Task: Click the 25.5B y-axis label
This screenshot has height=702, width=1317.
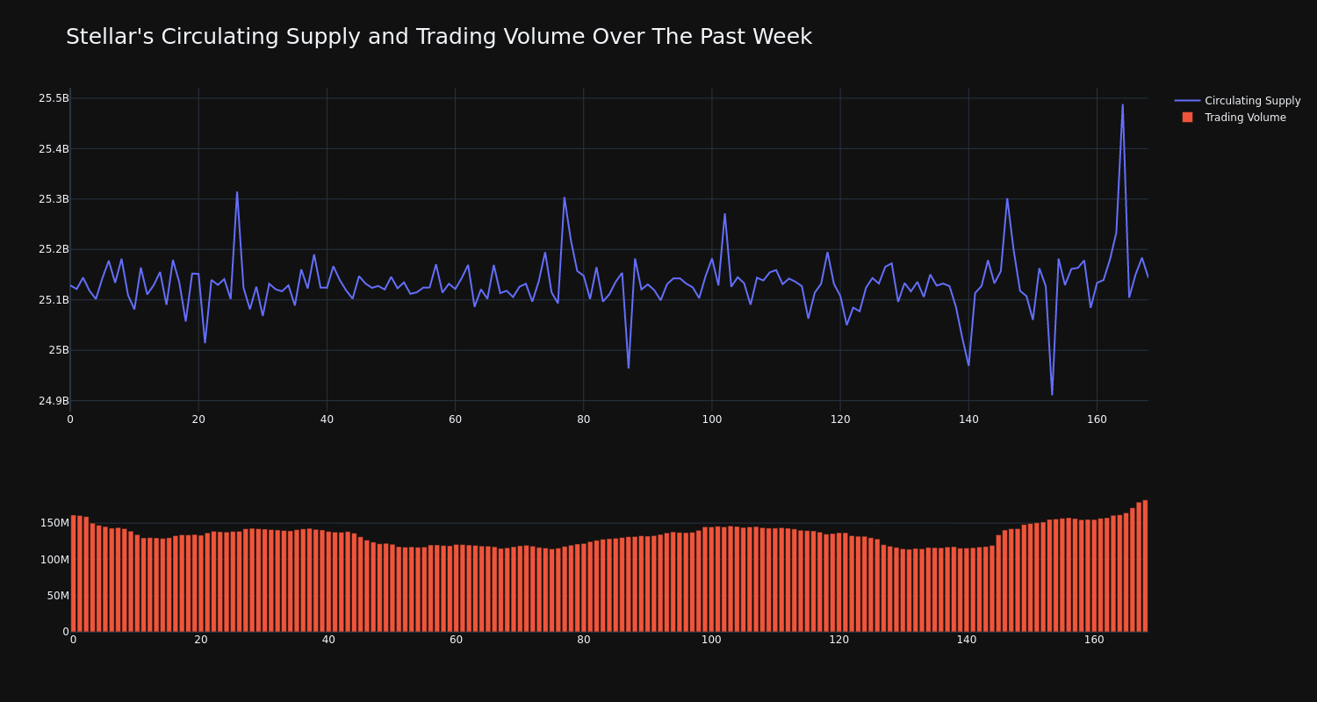Action: coord(54,98)
